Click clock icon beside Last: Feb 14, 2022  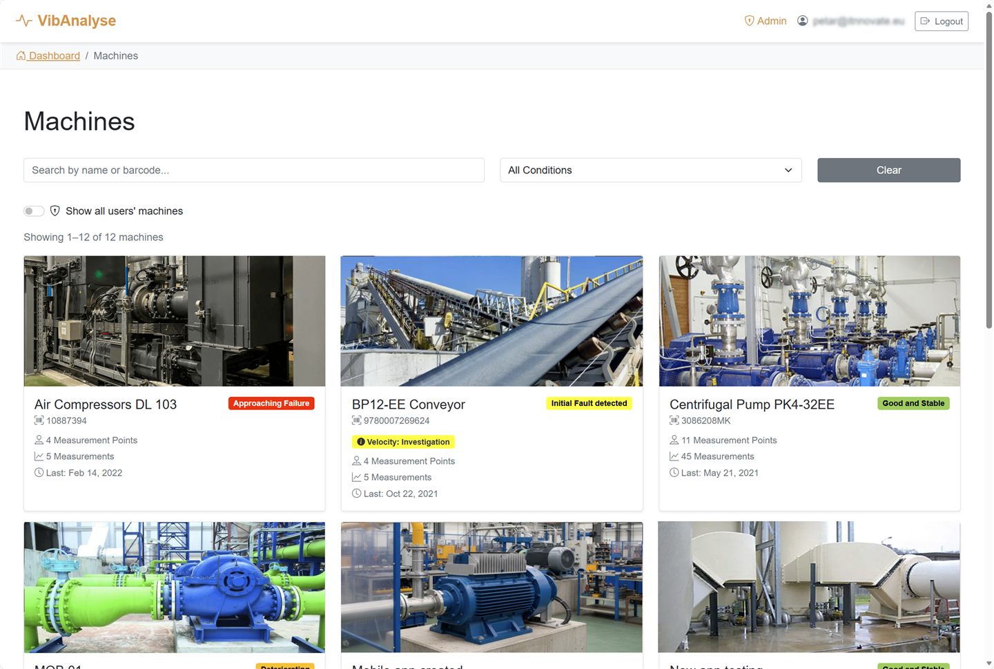click(39, 473)
